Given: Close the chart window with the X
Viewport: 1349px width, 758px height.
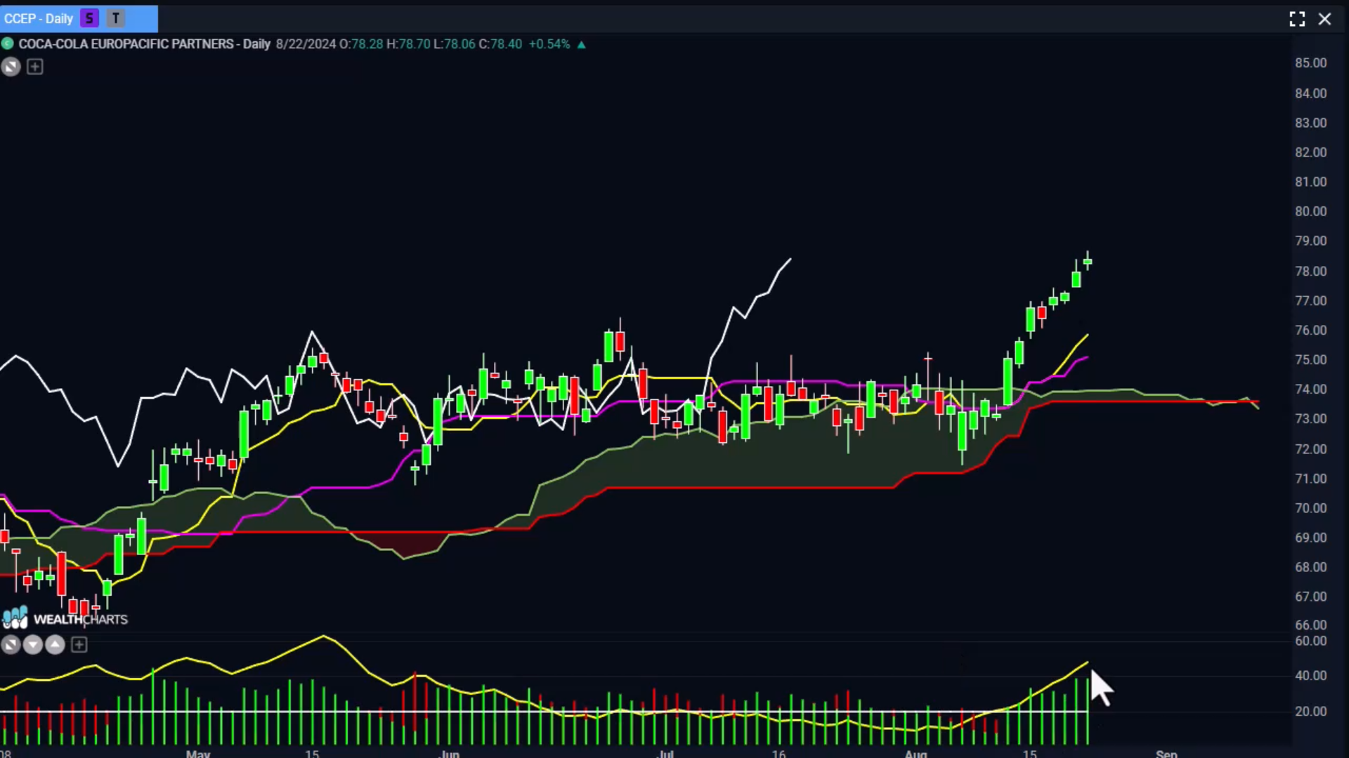Looking at the screenshot, I should point(1324,19).
